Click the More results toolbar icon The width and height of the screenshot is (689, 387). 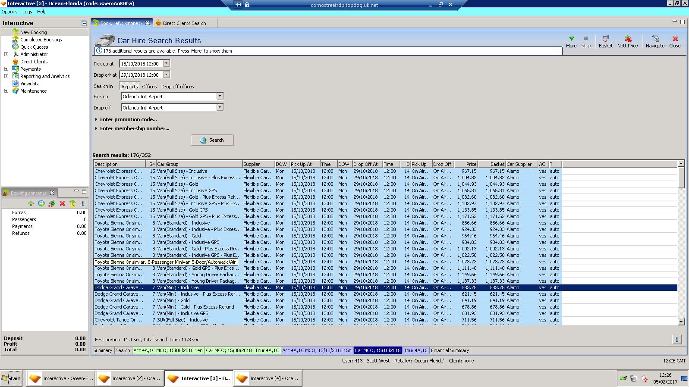point(571,41)
